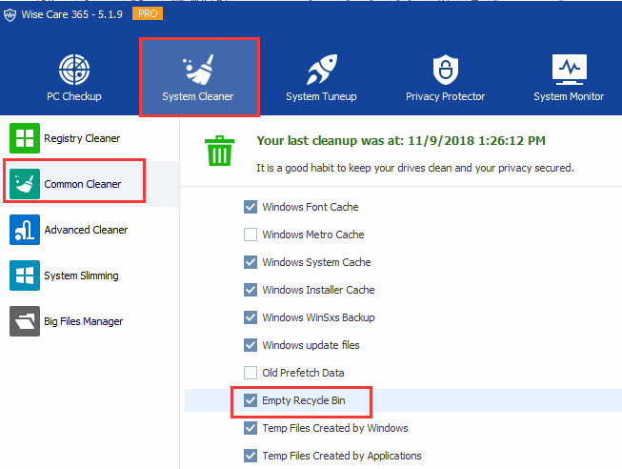Open the PC Checkup tab label
Screen dimensions: 622x469
(x=74, y=96)
